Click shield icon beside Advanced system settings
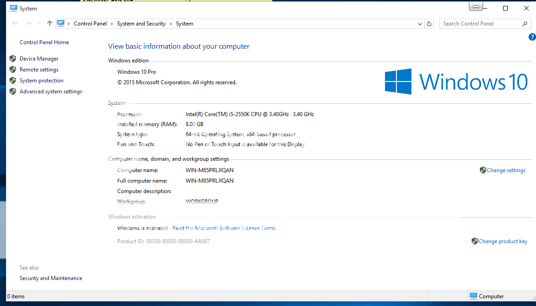The height and width of the screenshot is (306, 536). pos(13,92)
